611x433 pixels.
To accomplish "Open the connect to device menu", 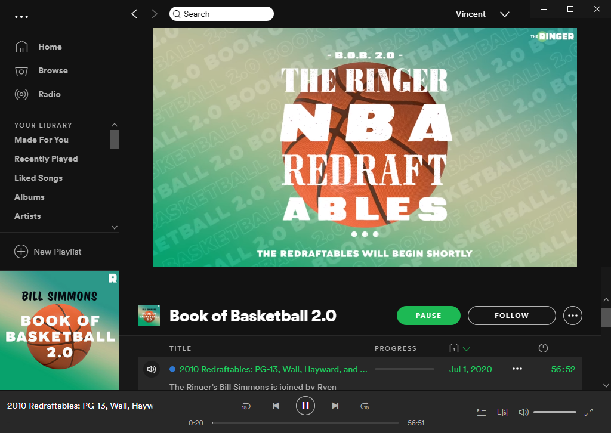I will point(502,412).
